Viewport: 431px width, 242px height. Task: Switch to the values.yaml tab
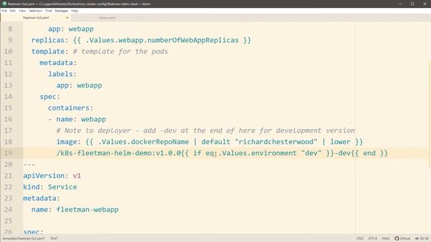coord(107,18)
